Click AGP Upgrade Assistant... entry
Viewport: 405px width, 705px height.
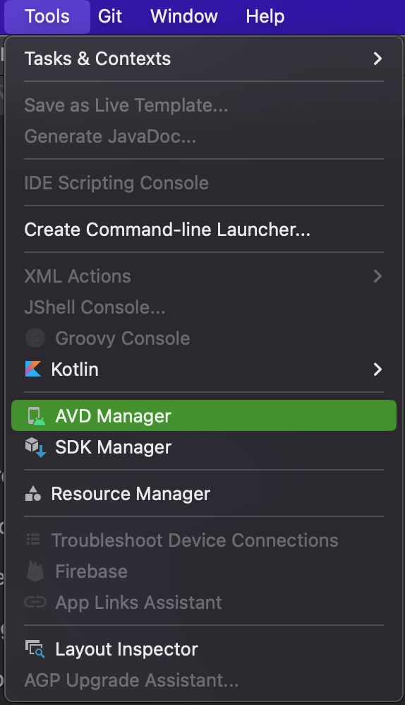click(x=204, y=680)
